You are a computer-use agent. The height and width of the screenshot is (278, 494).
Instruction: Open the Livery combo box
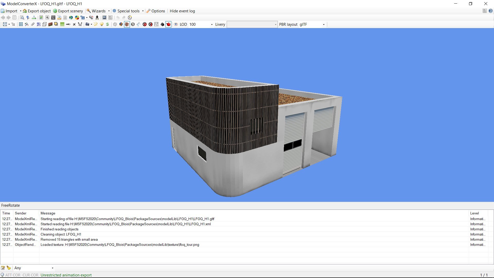click(x=252, y=24)
